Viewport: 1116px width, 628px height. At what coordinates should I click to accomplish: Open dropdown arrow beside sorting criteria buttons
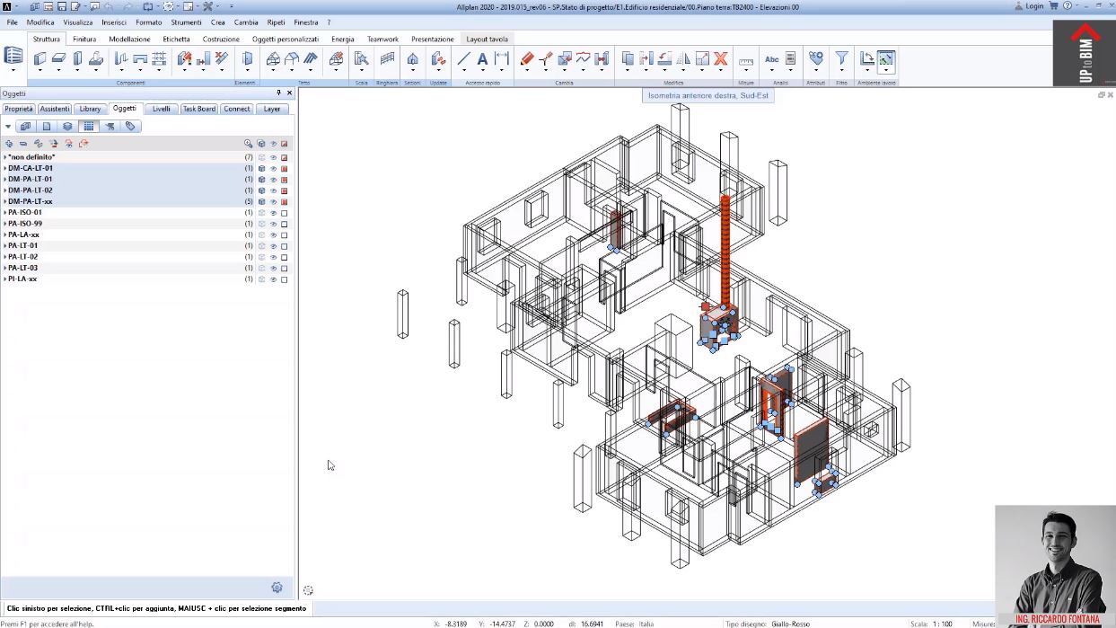tap(8, 127)
